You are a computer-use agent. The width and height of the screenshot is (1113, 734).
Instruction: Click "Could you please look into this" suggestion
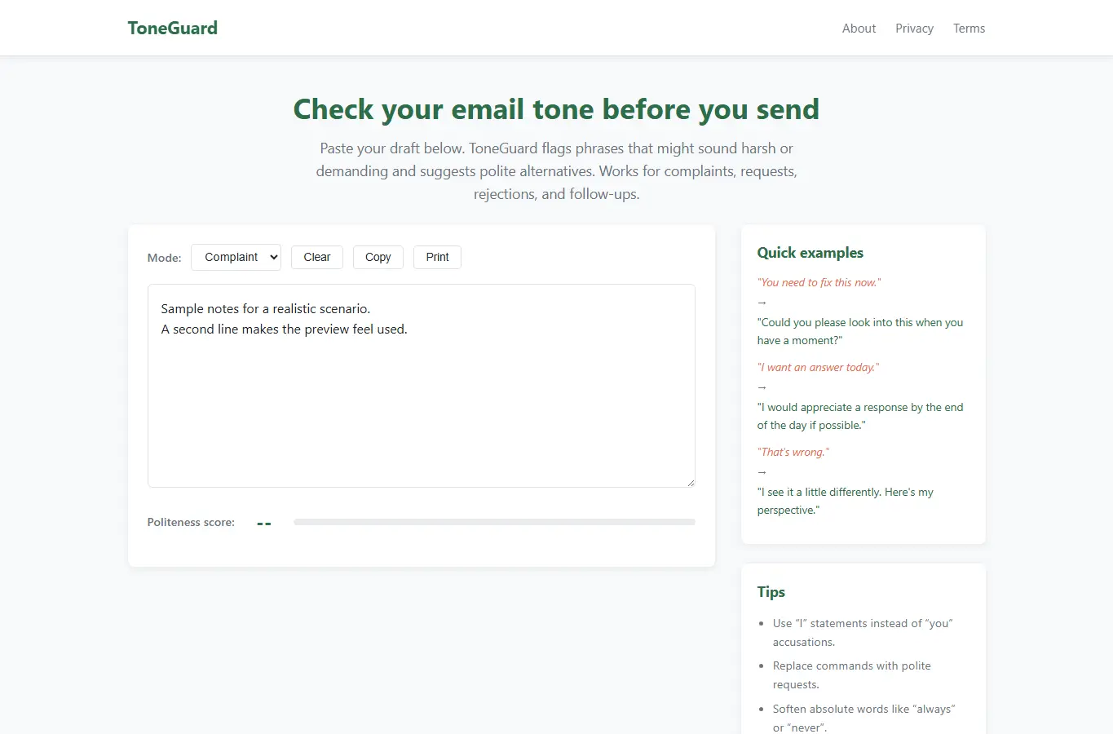click(x=860, y=331)
